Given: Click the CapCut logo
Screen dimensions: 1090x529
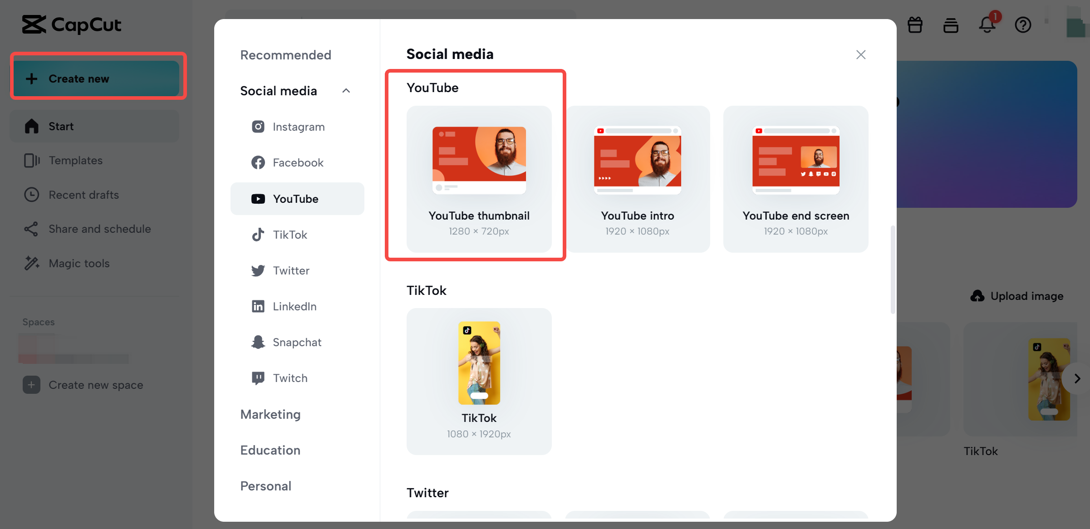Looking at the screenshot, I should [x=72, y=24].
